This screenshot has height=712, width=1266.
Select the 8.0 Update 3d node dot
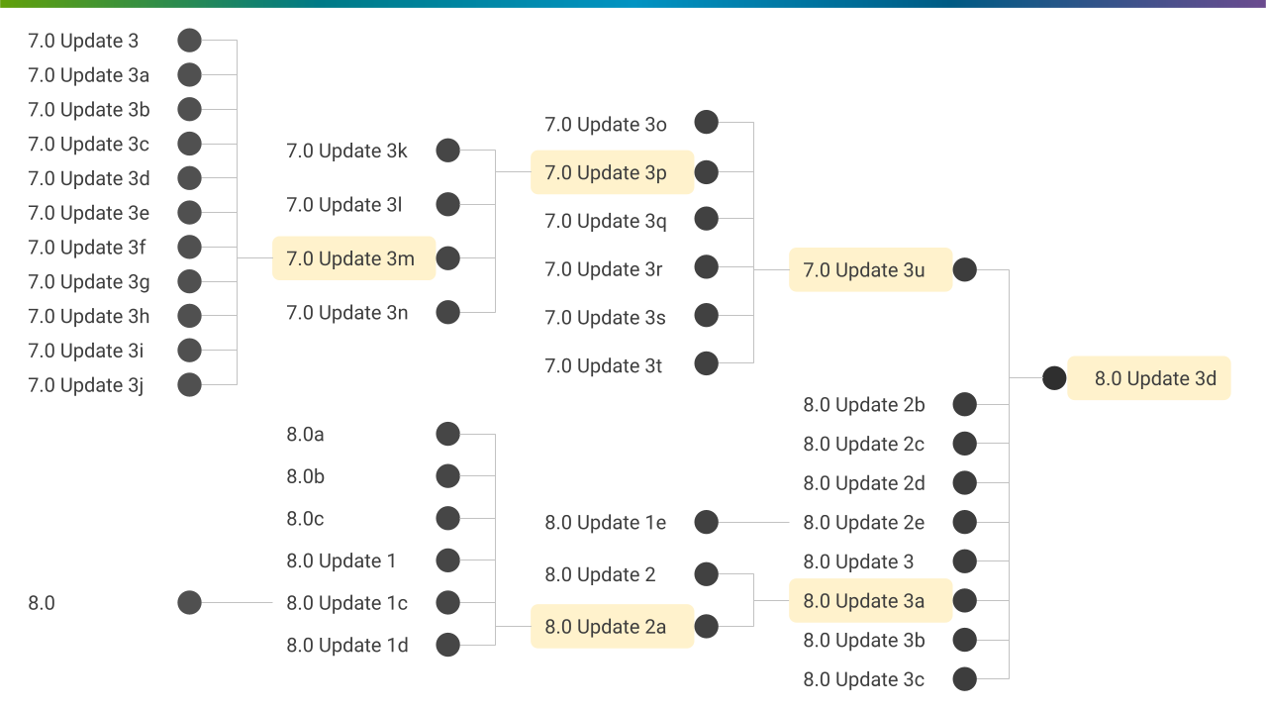click(x=1054, y=377)
